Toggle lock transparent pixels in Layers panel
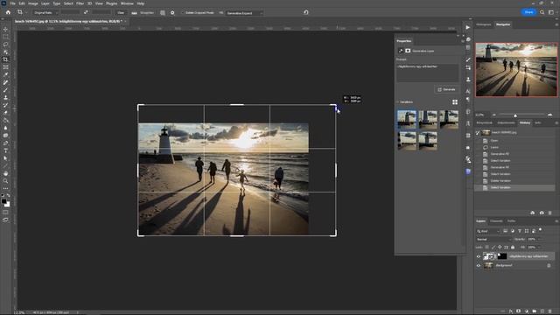Viewport: 560px width, 315px height. (x=486, y=247)
